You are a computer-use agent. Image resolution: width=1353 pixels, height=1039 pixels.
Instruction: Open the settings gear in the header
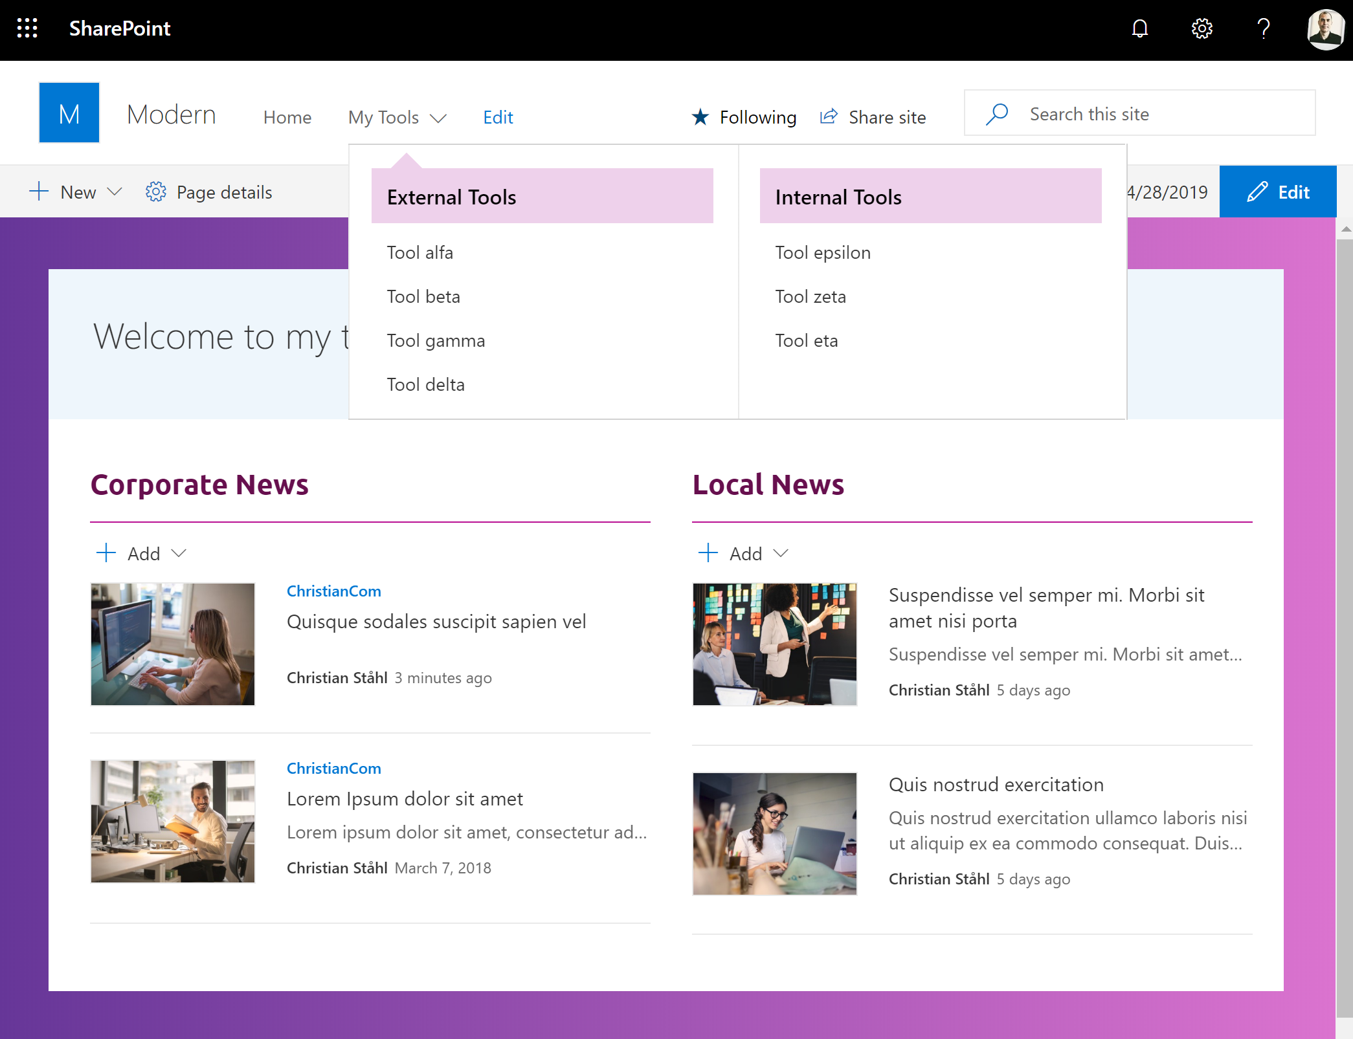point(1202,28)
